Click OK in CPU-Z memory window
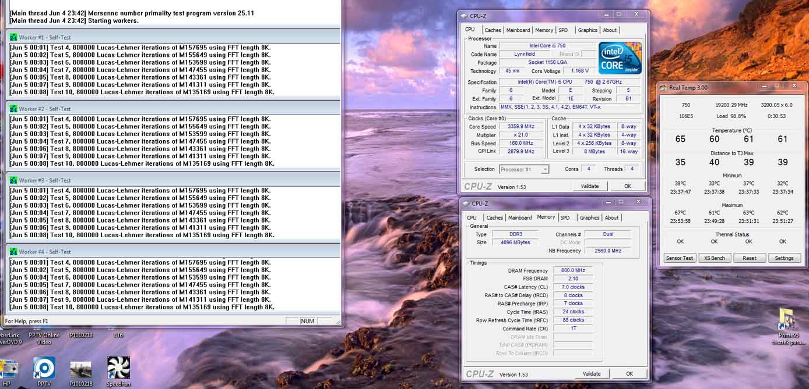 [629, 373]
